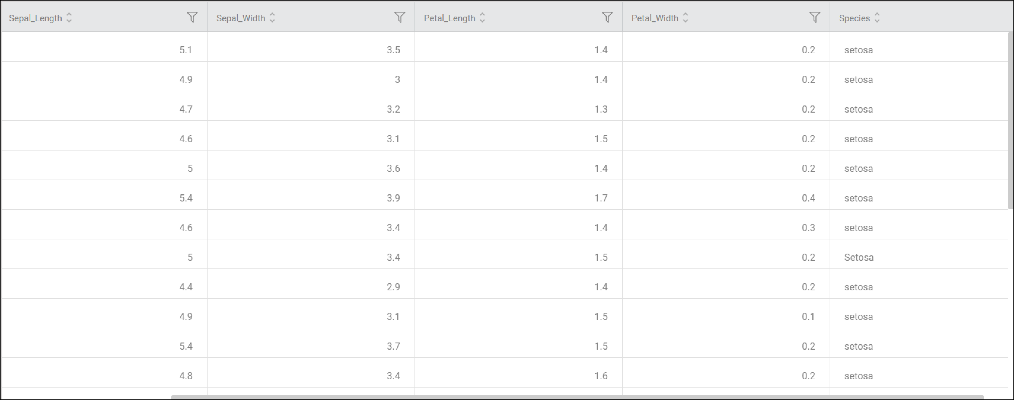Screen dimensions: 1014x400
Task: Toggle sort arrows beside Petal_Width
Action: click(x=685, y=18)
